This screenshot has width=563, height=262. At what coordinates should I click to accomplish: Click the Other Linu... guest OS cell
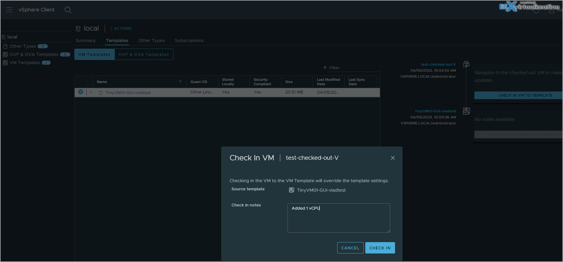pos(202,92)
